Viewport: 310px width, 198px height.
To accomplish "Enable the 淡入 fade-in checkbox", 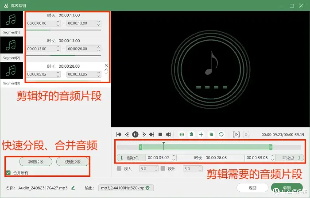I will 119,168.
